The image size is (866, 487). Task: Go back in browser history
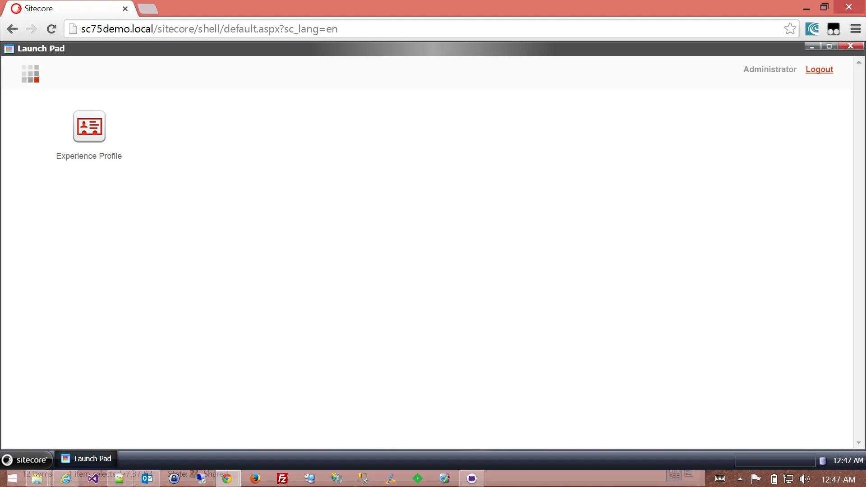(13, 29)
